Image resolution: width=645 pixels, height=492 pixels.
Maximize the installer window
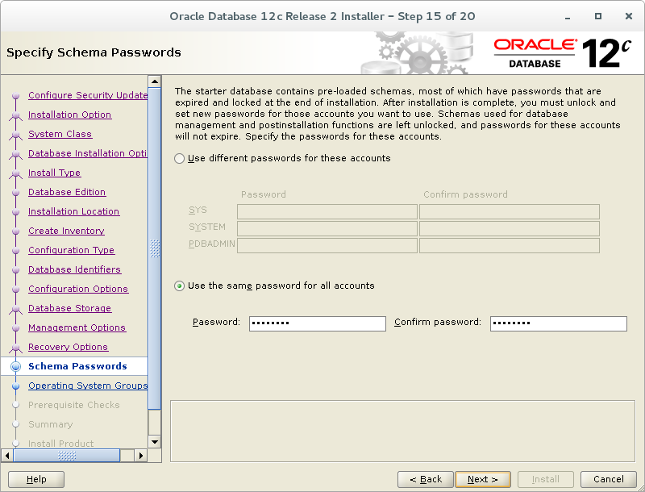point(598,16)
